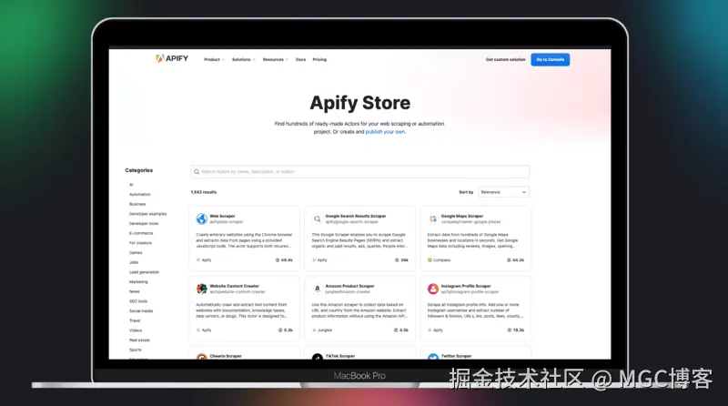Select the Business category
The image size is (728, 406).
(x=137, y=204)
